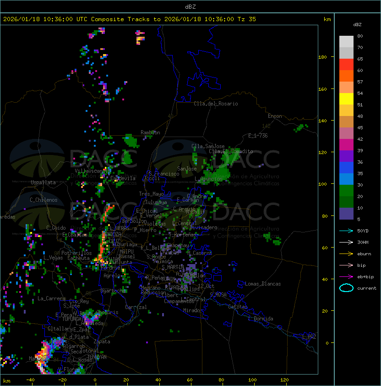This screenshot has width=381, height=386.
Task: Click the 'TUNUYAN' map label
Action: pyautogui.click(x=97, y=357)
